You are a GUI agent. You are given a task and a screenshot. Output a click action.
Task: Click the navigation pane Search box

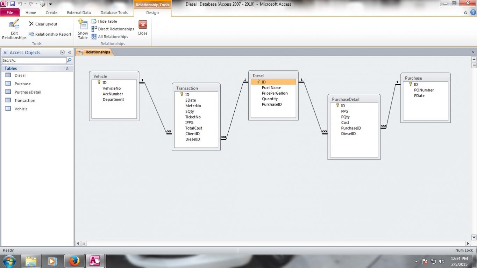pos(34,60)
